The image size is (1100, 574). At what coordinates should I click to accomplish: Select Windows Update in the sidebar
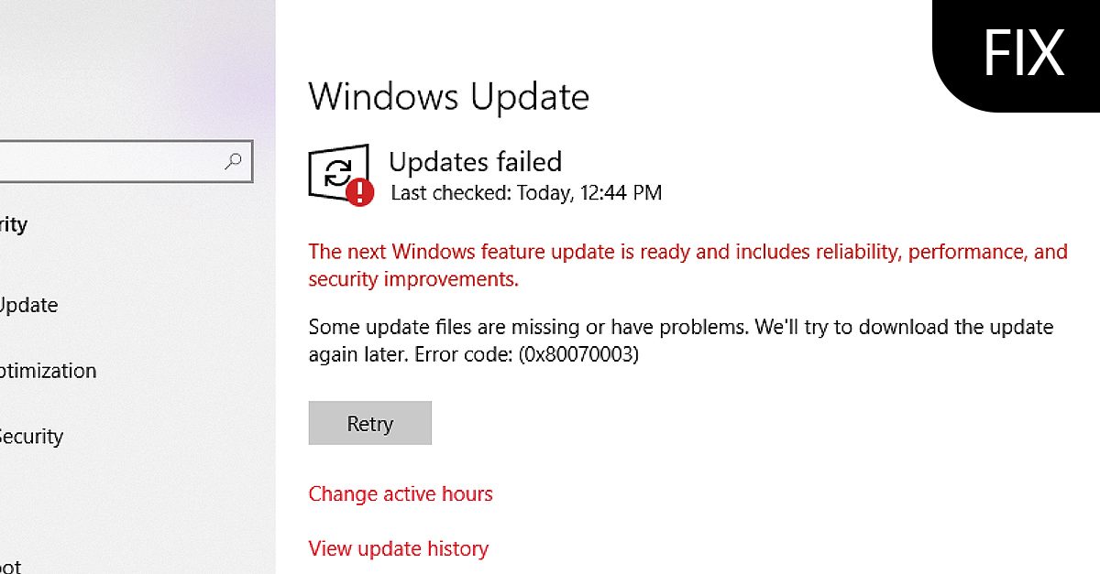[x=27, y=305]
